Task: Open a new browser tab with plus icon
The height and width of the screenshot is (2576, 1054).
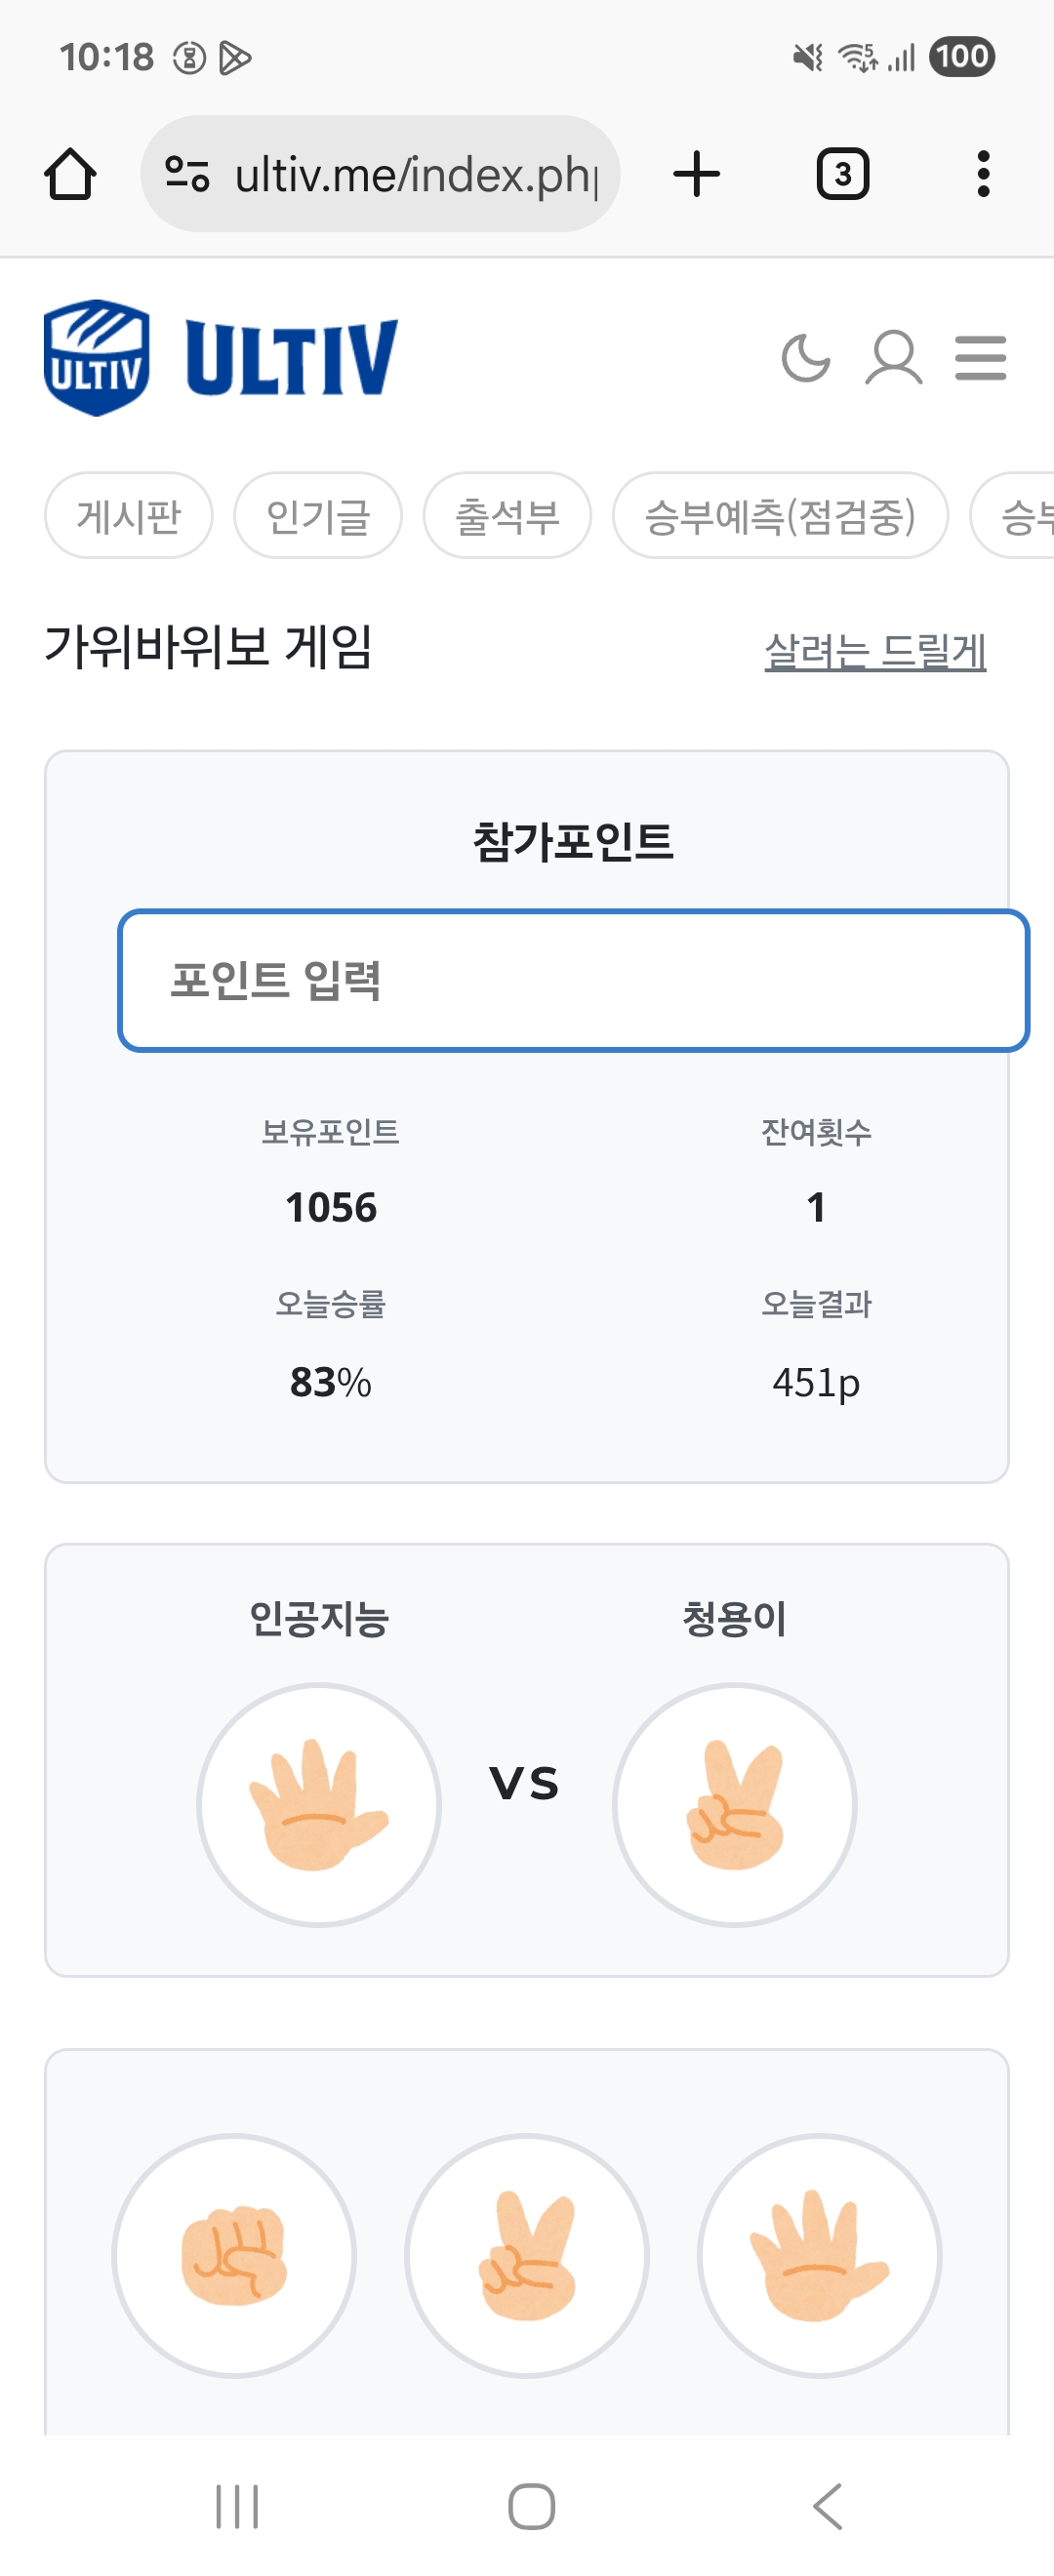Action: coord(697,174)
